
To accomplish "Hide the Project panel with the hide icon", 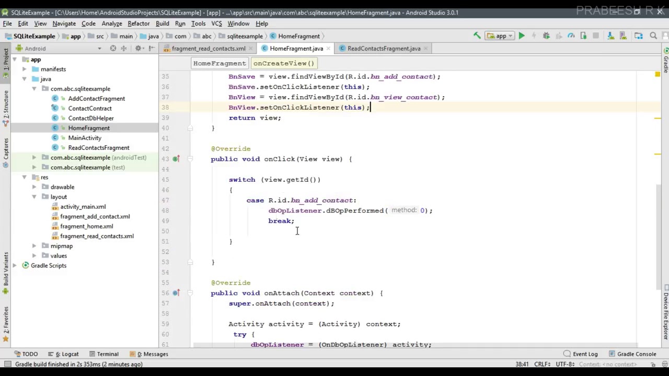I will click(x=152, y=49).
